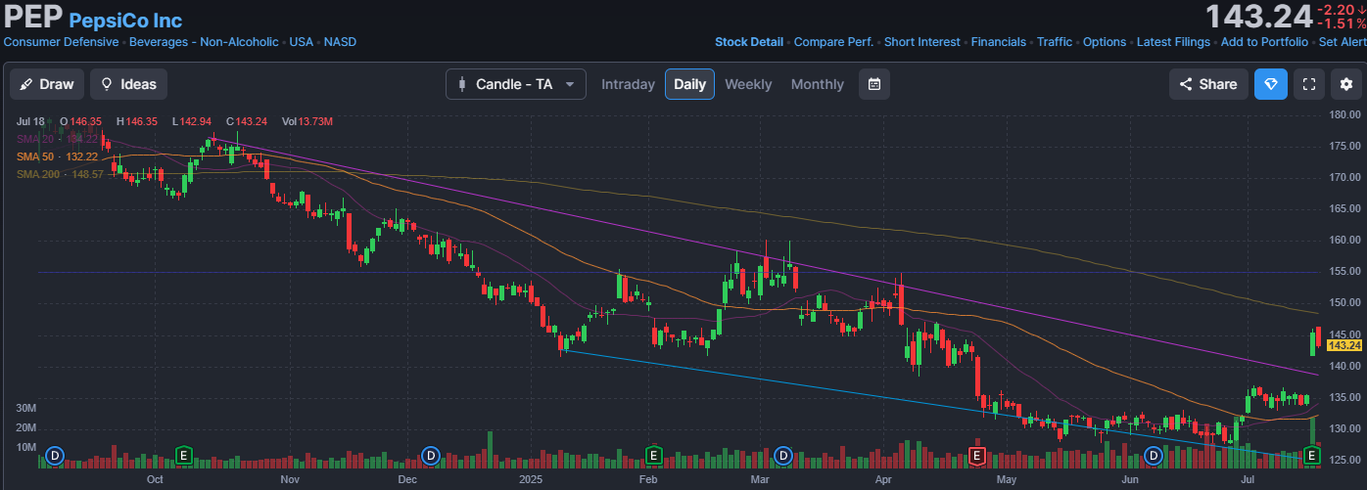Click the Share chart button
This screenshot has width=1367, height=490.
click(1208, 84)
